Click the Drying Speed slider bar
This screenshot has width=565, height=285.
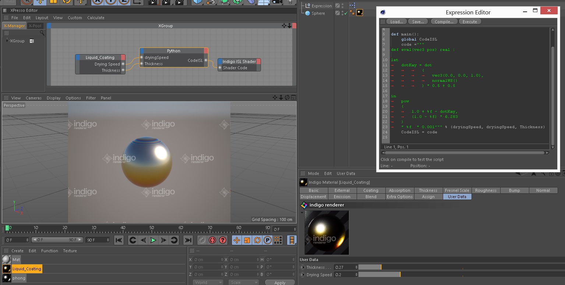(462, 275)
